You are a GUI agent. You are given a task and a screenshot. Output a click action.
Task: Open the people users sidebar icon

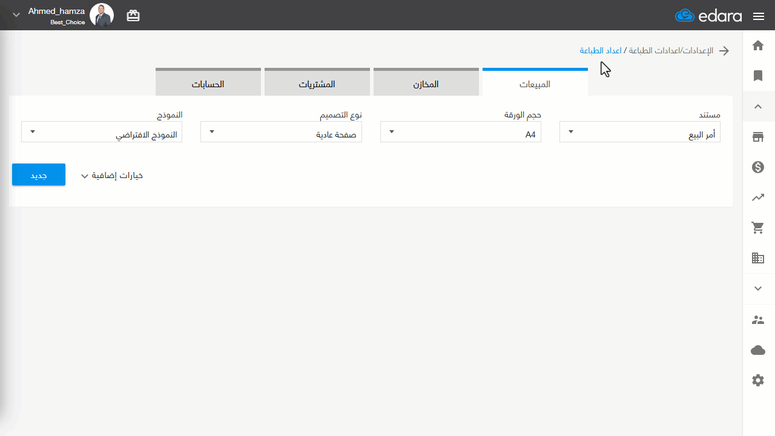[758, 320]
